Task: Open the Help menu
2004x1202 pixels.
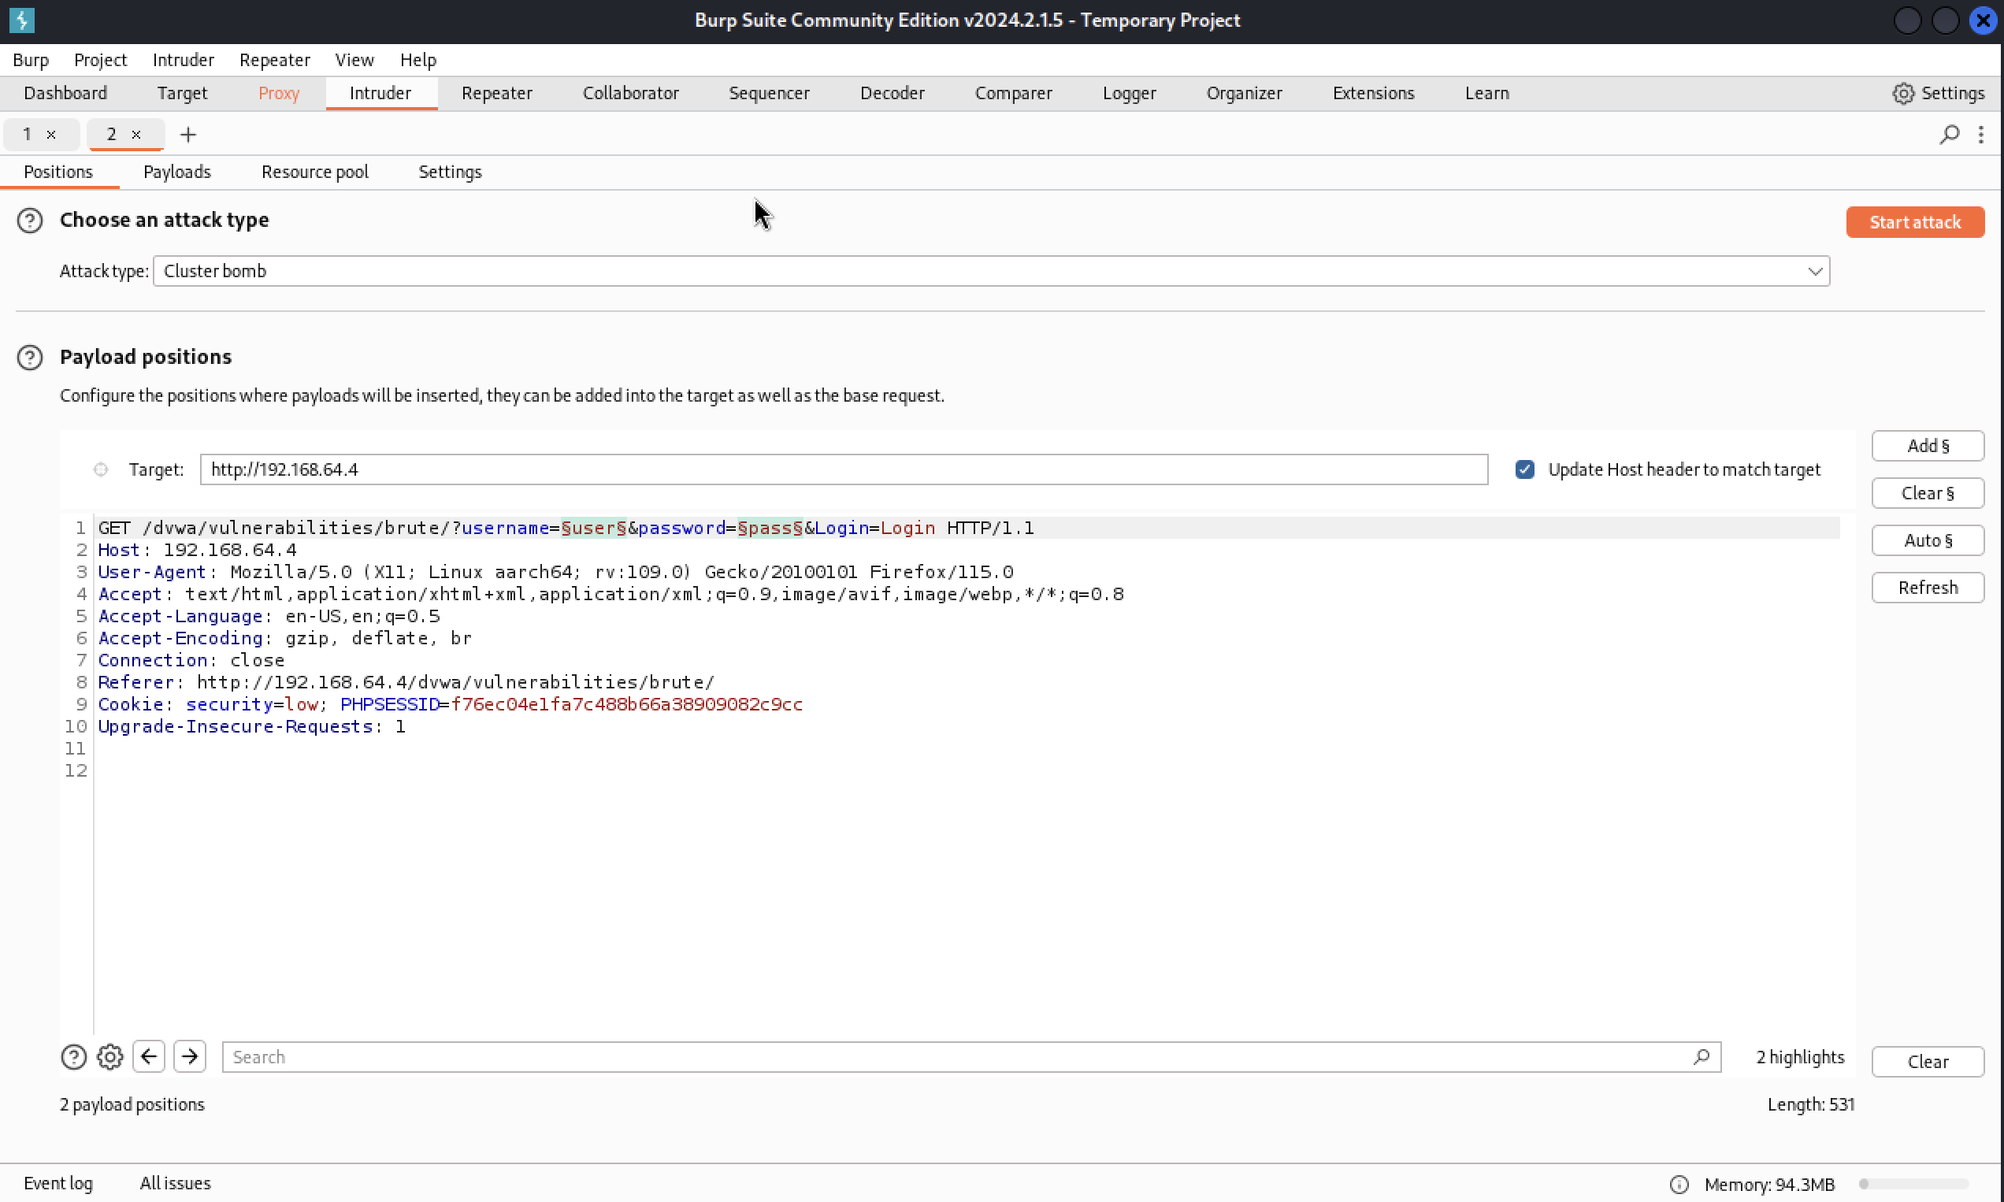Action: [x=418, y=60]
